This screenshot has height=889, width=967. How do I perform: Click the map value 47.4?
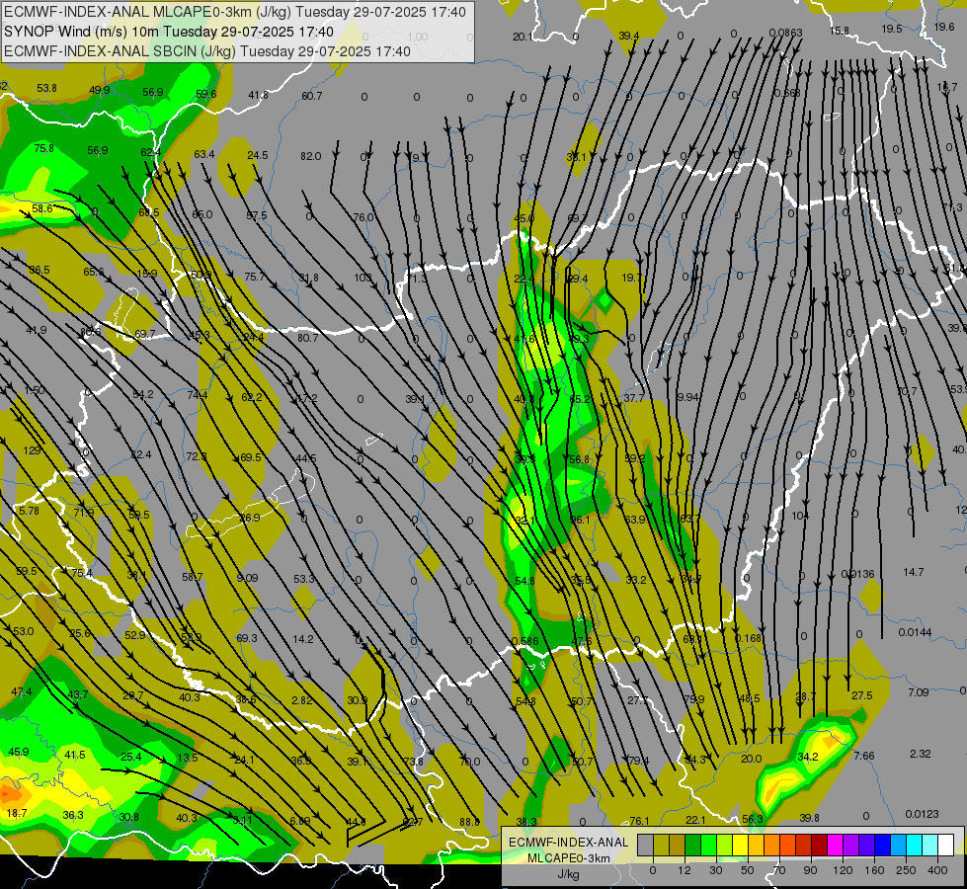tap(21, 691)
